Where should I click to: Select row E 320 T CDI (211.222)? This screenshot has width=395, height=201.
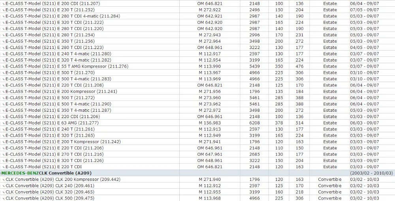[x=197, y=23]
